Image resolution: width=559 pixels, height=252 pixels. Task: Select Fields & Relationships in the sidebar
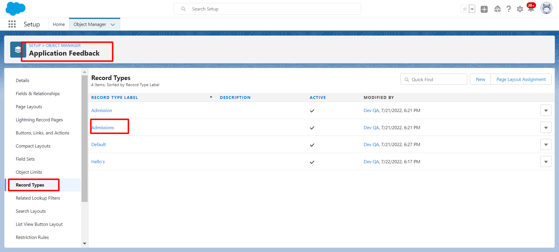click(x=38, y=94)
